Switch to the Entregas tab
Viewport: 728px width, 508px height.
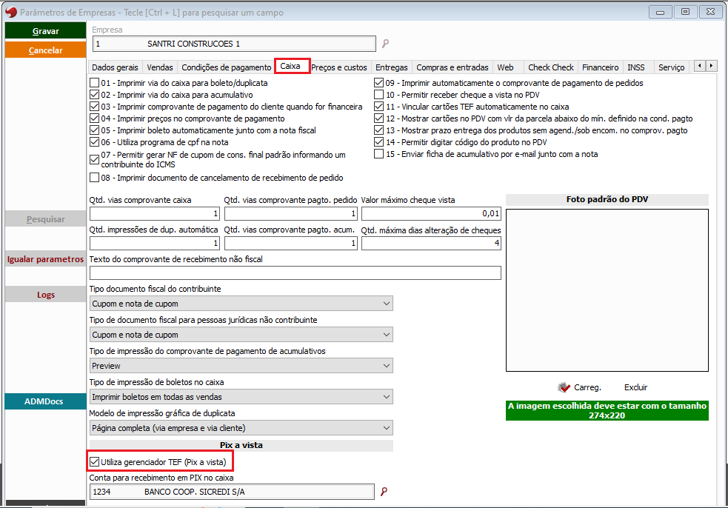(391, 67)
